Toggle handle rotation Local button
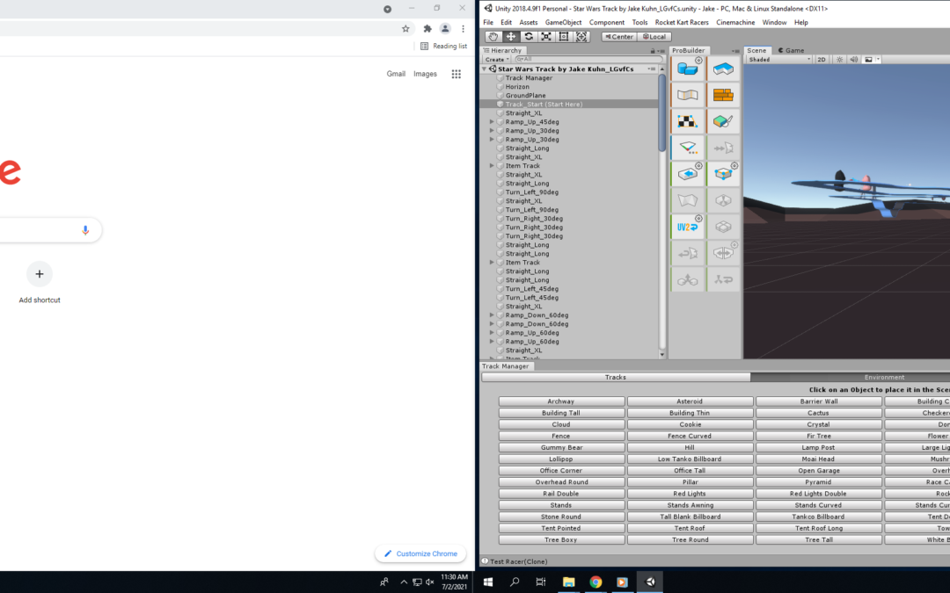Screen dimensions: 950x593 [654, 37]
